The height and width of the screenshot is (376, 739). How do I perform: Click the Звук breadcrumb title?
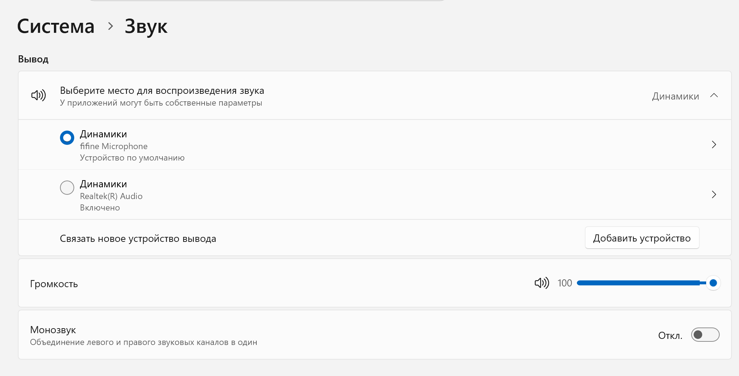pos(146,26)
